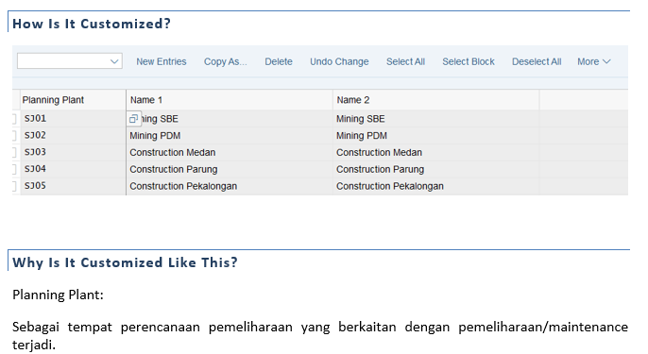The image size is (648, 354).
Task: Select the SJ04 row checkbox
Action: point(14,169)
